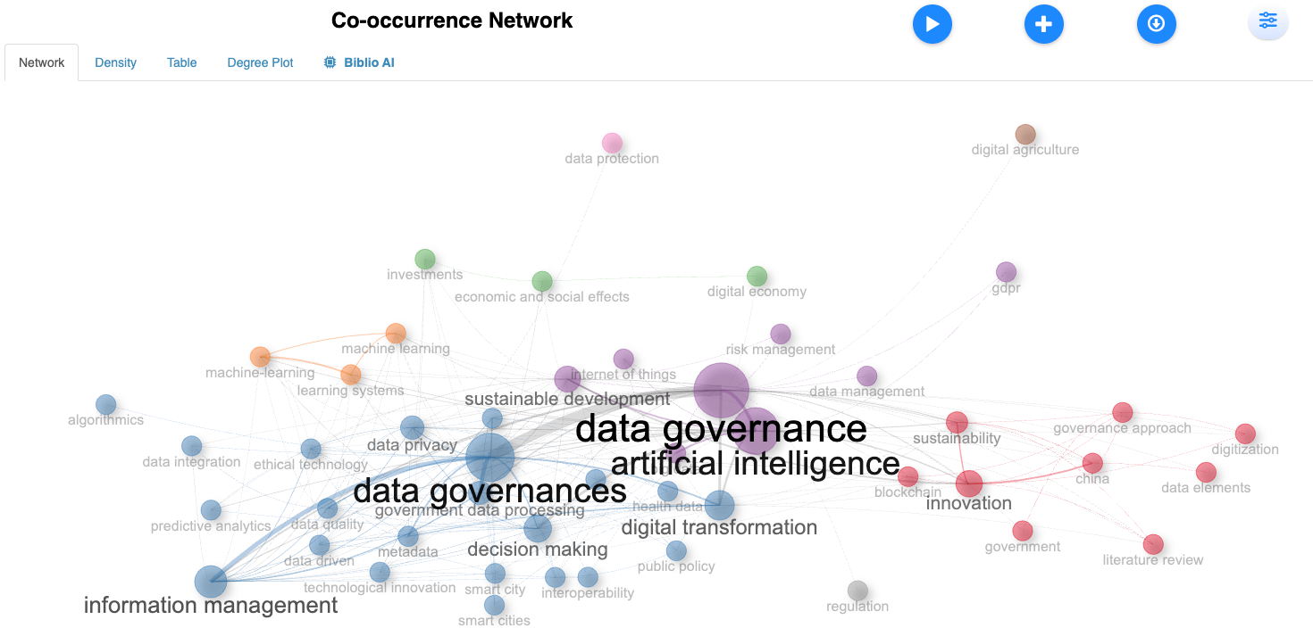Open the Degree Plot tab
The width and height of the screenshot is (1313, 628).
(x=260, y=62)
